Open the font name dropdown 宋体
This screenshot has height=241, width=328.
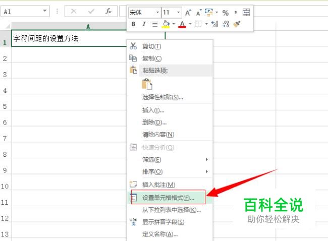(157, 13)
